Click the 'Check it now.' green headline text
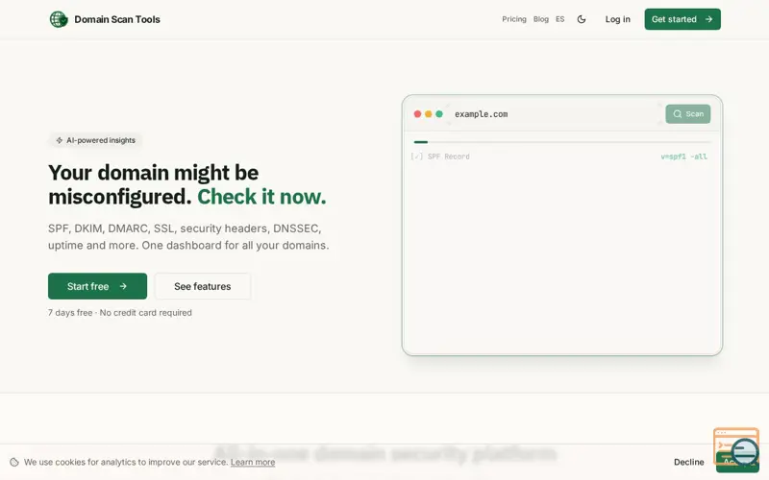 tap(261, 197)
